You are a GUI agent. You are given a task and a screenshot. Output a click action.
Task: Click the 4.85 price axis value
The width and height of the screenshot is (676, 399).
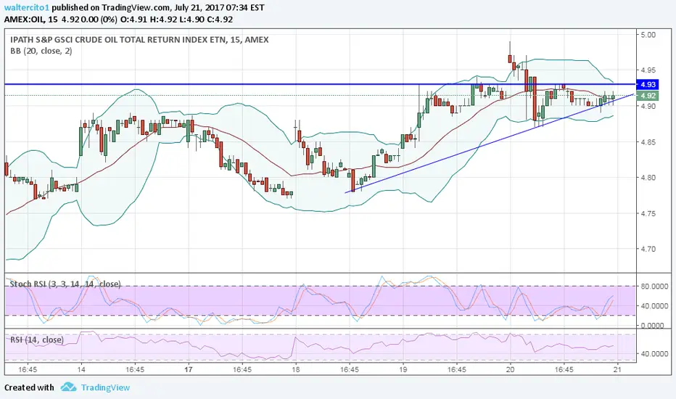pos(648,142)
